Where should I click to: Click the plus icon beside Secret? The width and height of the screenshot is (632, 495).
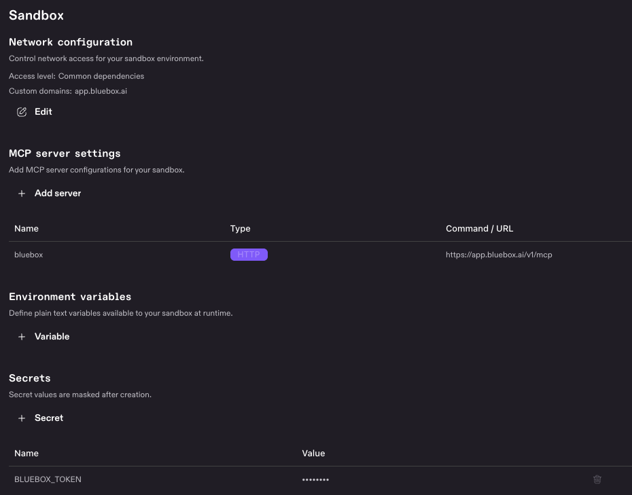pos(22,418)
